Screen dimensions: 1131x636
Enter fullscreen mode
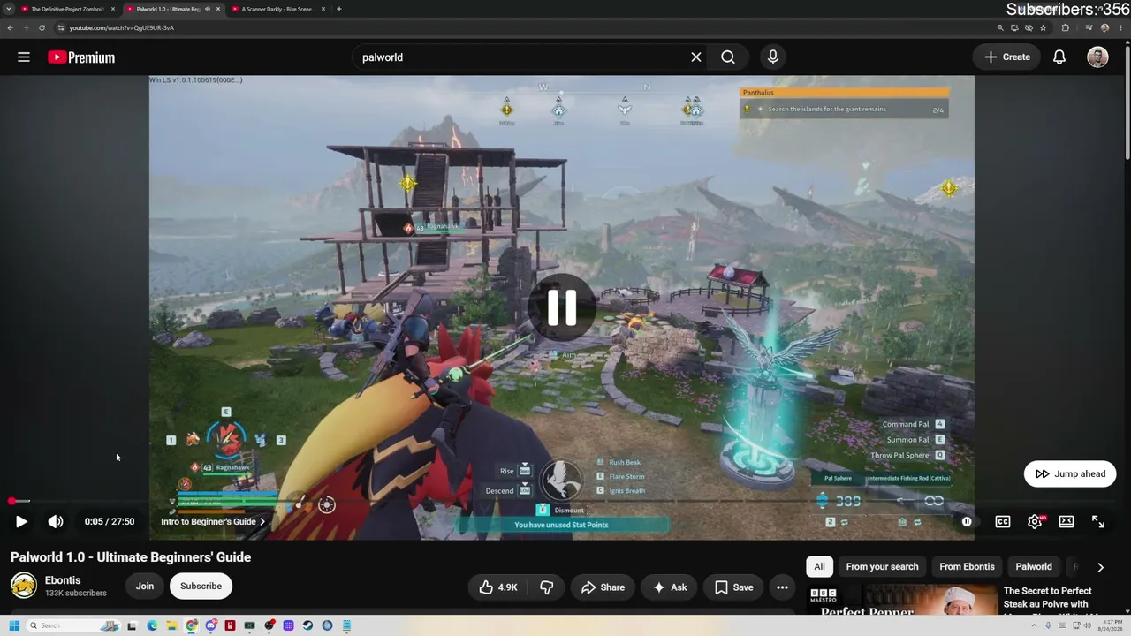click(1098, 522)
